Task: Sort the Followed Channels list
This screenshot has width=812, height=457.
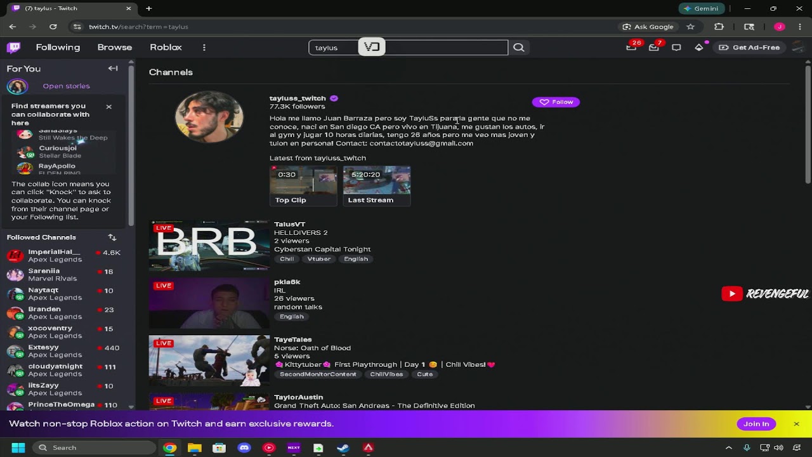Action: [112, 237]
